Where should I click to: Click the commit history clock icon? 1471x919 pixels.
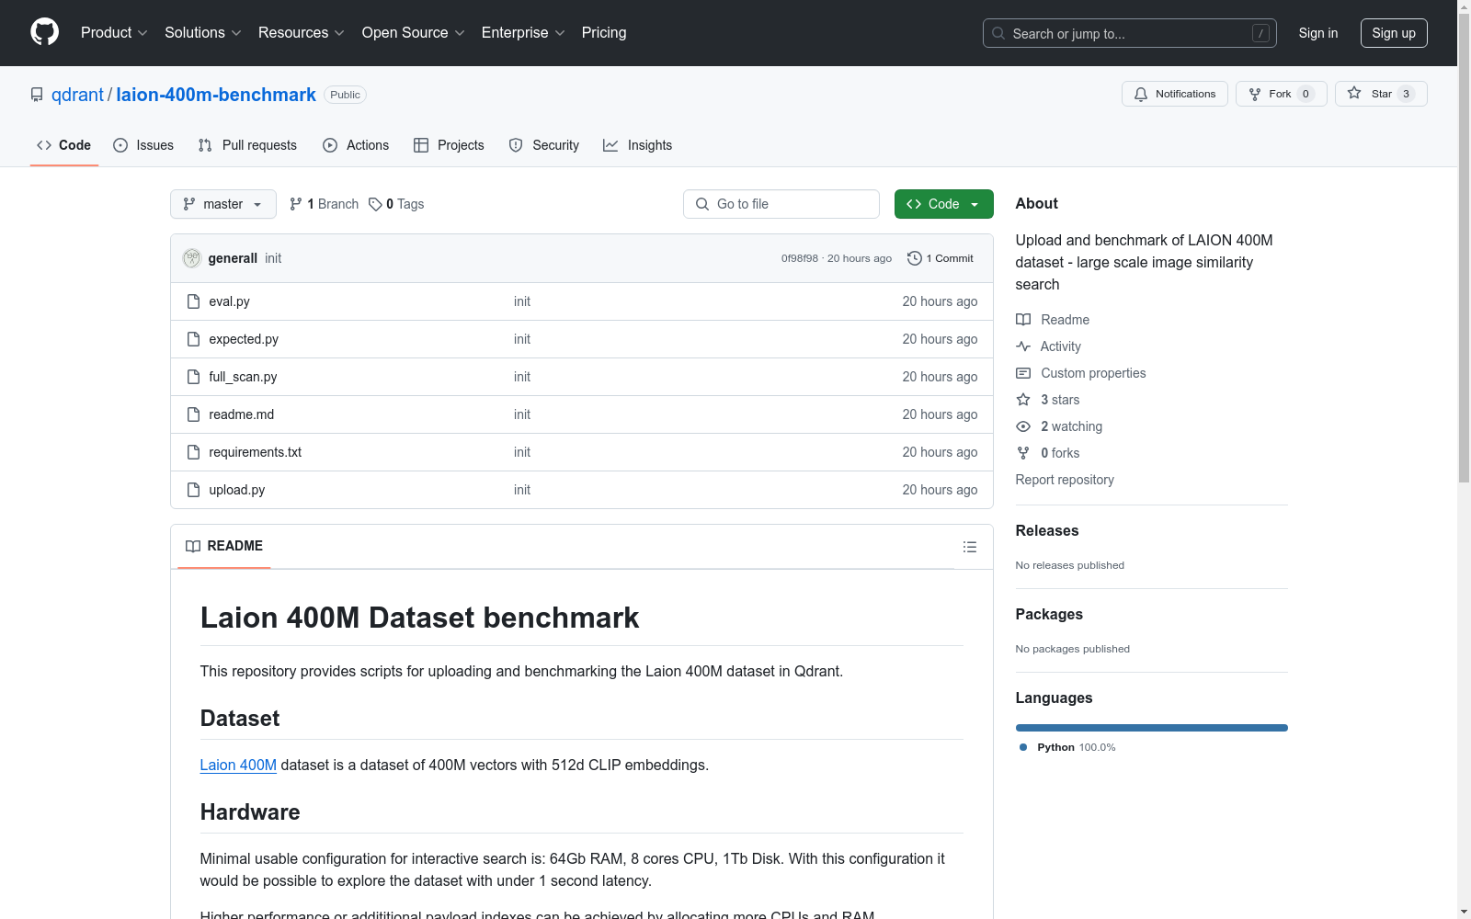(915, 258)
